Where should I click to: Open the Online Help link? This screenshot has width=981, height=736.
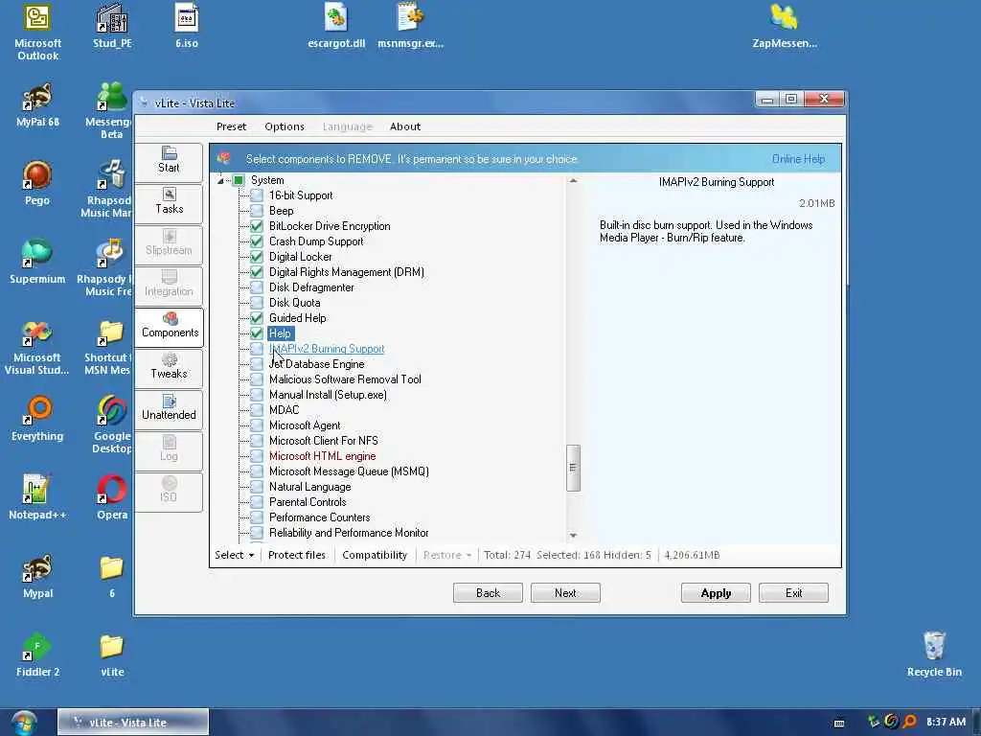(x=798, y=159)
